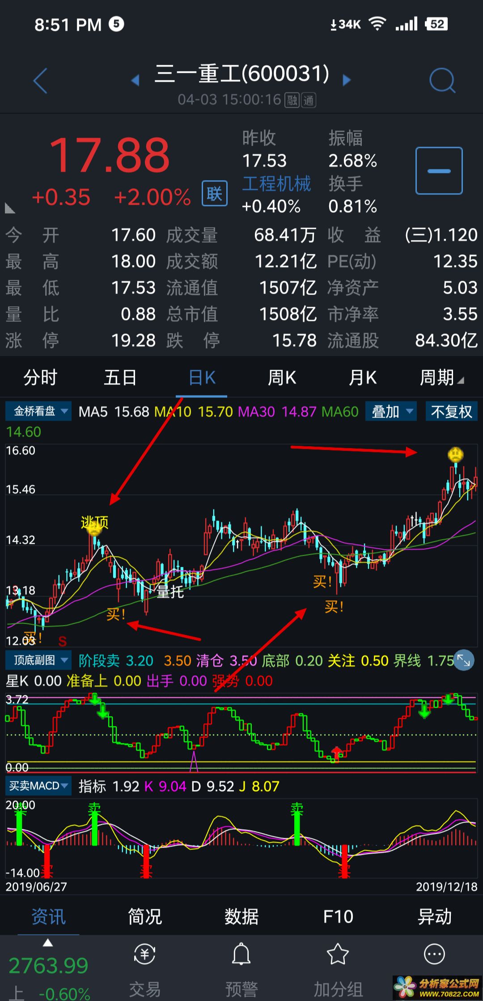
Task: Open the stock search magnifier
Action: (x=442, y=81)
